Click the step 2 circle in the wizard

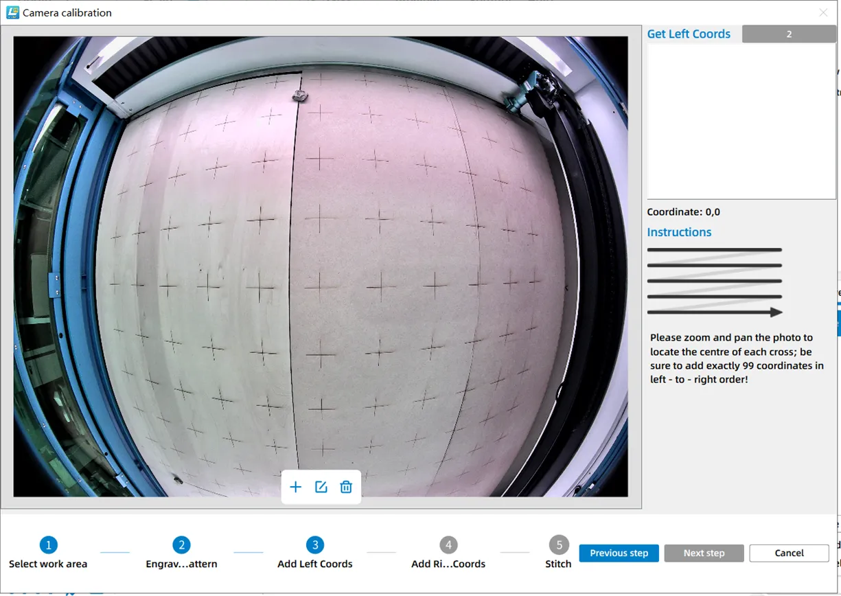click(181, 545)
